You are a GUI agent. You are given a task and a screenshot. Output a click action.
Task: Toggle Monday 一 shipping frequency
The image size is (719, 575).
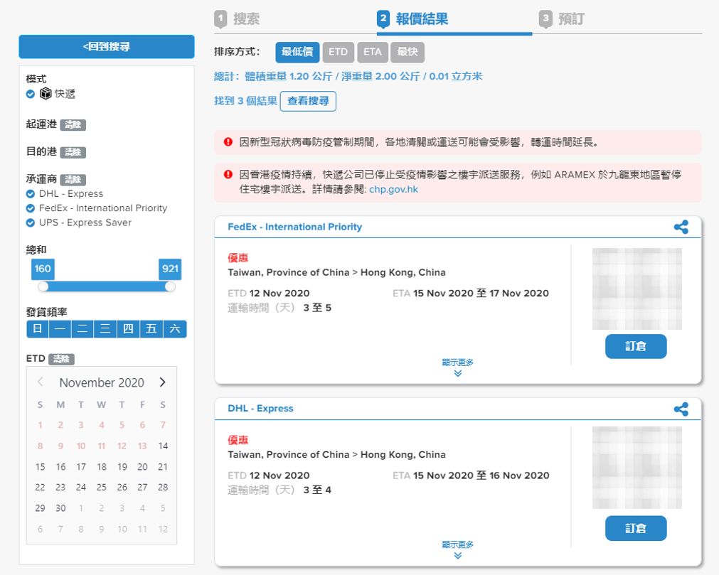pos(60,329)
